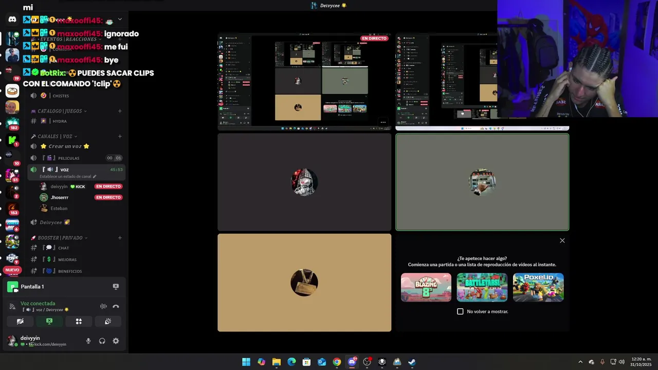The image size is (658, 370).
Task: Add channel to BOOSTER | PRIVADO category
Action: pyautogui.click(x=120, y=238)
